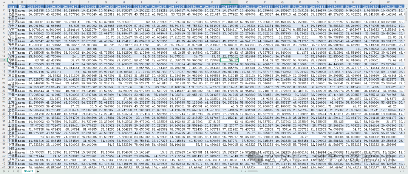The width and height of the screenshot is (408, 174).
Task: Select the 东丰县 name cell
Action: [13, 163]
